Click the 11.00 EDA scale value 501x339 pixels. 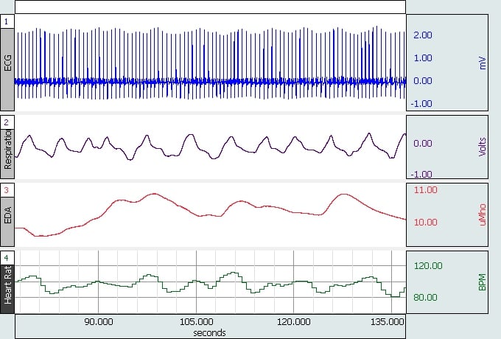(x=425, y=190)
